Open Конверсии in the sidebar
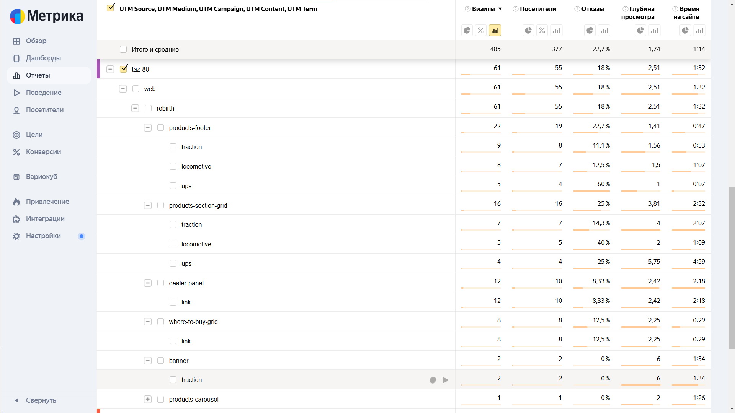Image resolution: width=735 pixels, height=413 pixels. pyautogui.click(x=43, y=152)
